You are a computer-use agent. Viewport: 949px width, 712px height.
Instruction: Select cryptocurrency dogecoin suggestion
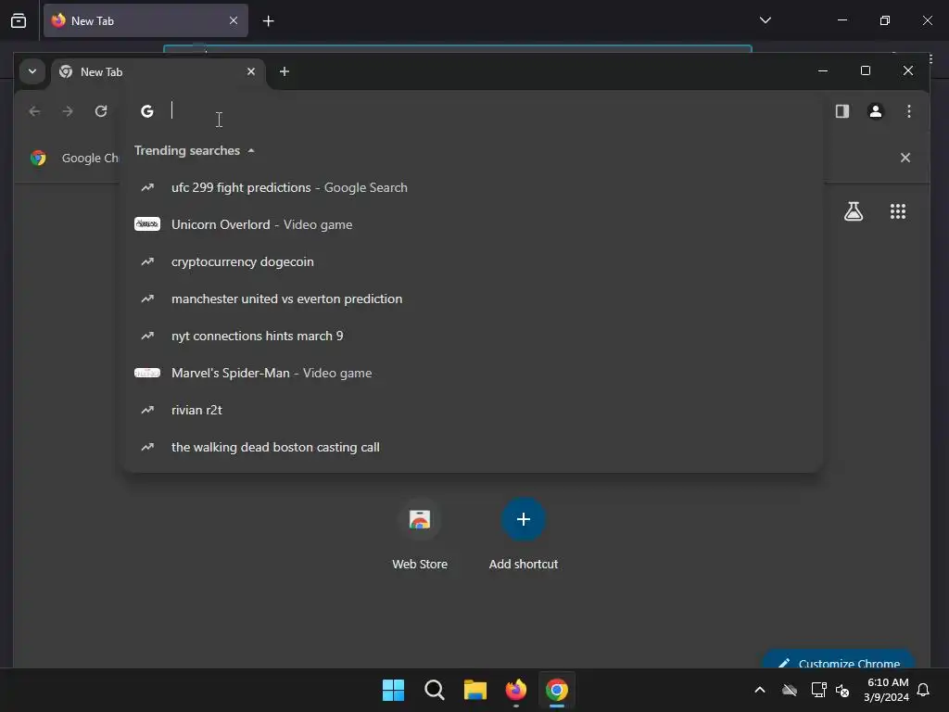pos(472,261)
